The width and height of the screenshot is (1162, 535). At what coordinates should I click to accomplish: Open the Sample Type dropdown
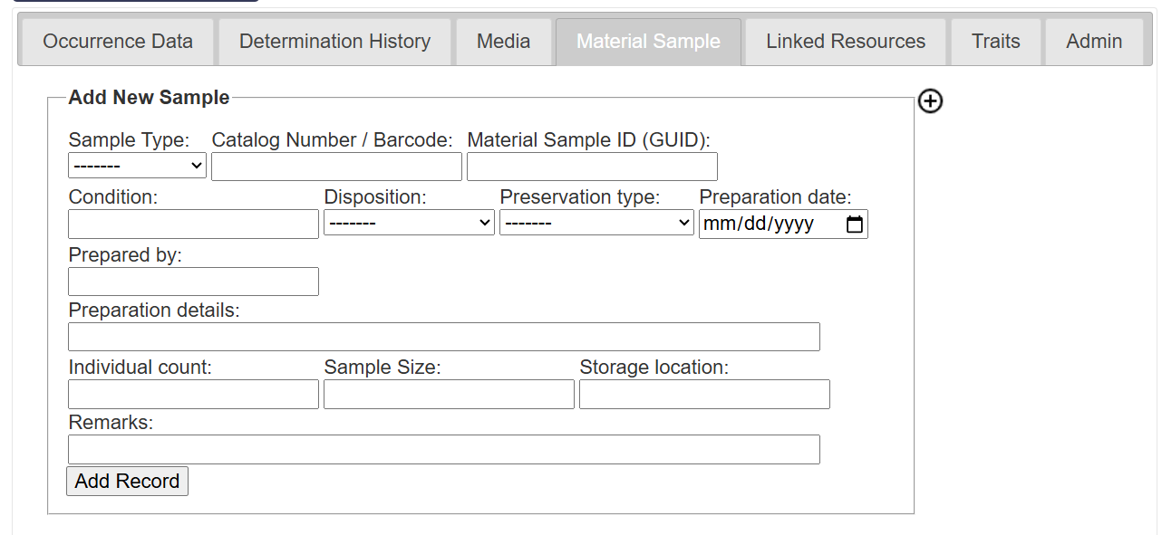pyautogui.click(x=137, y=165)
